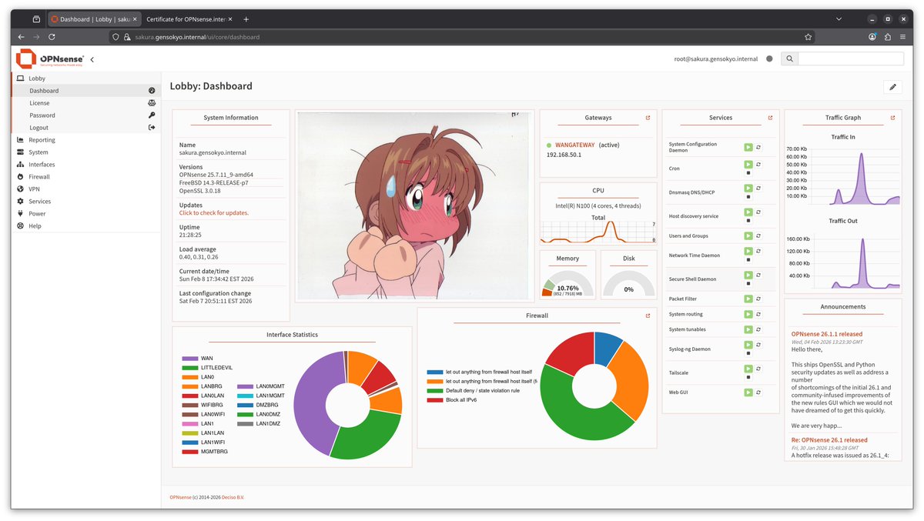Click the Syslog-ng Daemon start icon
The width and height of the screenshot is (924, 521).
point(748,346)
